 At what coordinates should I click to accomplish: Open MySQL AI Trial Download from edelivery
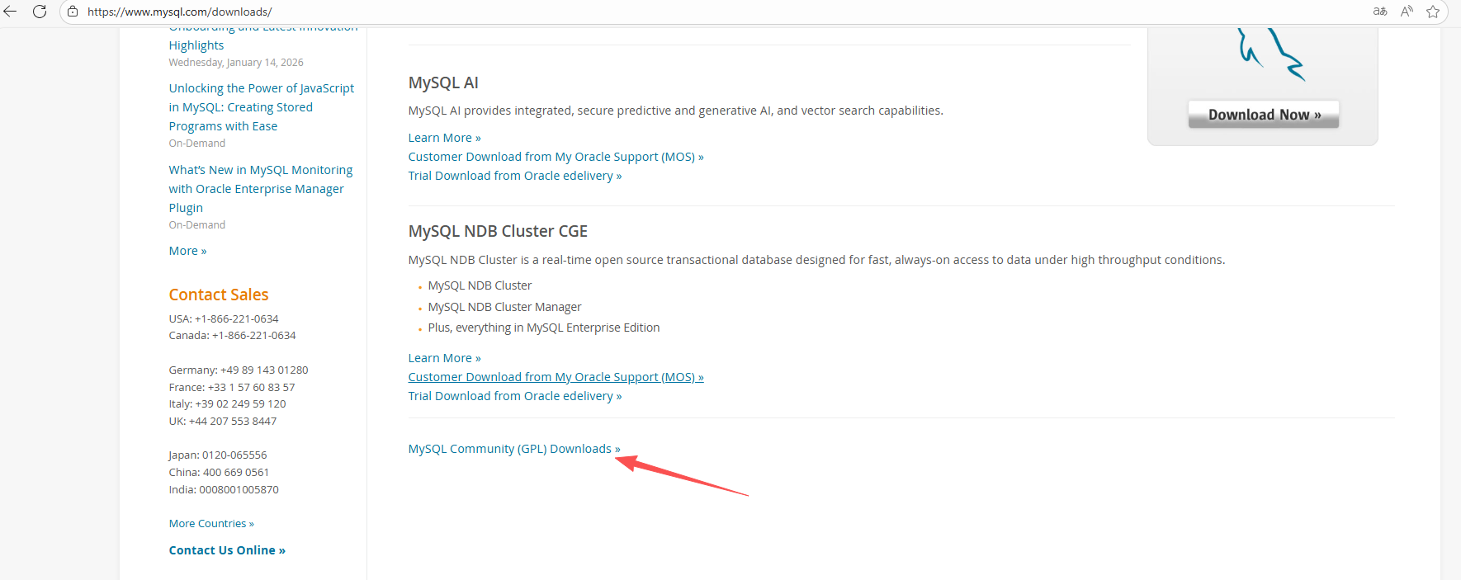click(515, 176)
